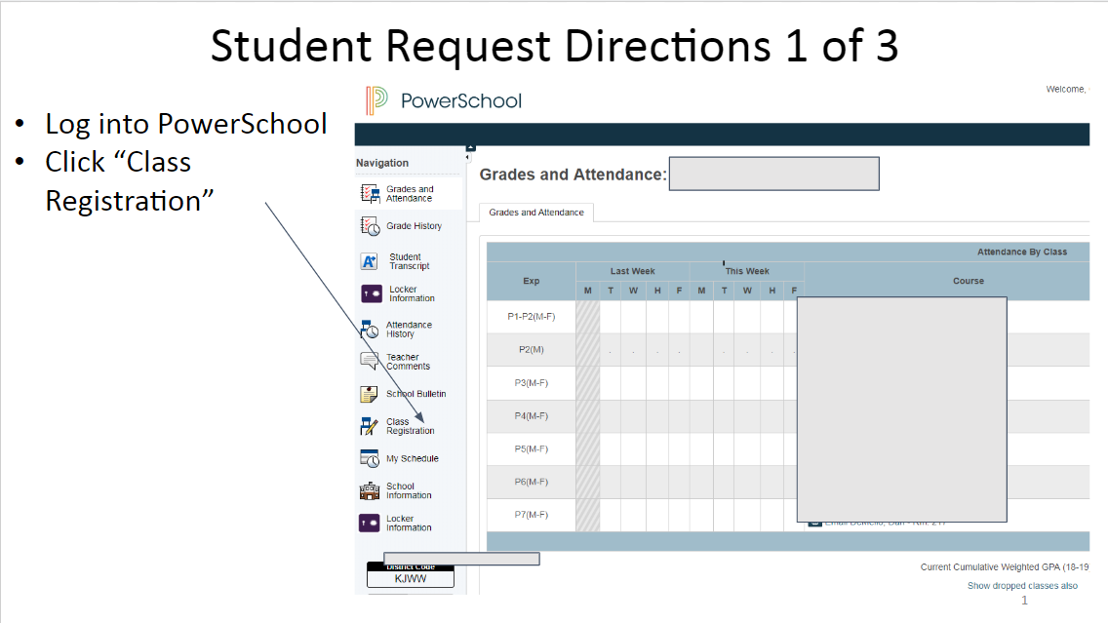The image size is (1108, 623).
Task: Open My Schedule link
Action: coord(413,458)
